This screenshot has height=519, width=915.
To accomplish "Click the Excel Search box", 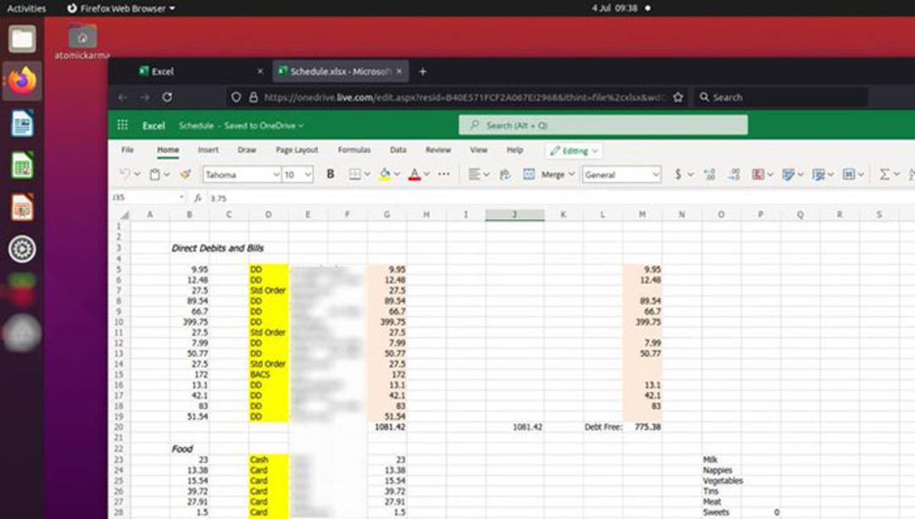I will [x=603, y=124].
